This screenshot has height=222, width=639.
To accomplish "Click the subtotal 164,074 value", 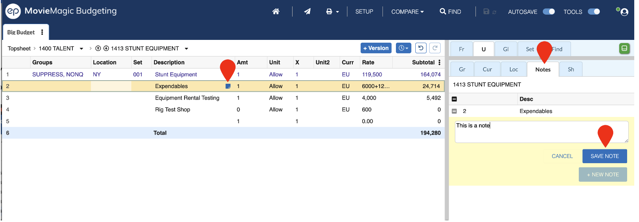I will [430, 74].
